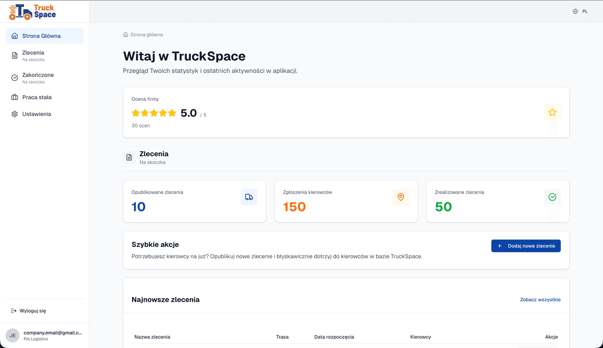
Task: Click Dodaj nowe zlecenie button
Action: (526, 246)
